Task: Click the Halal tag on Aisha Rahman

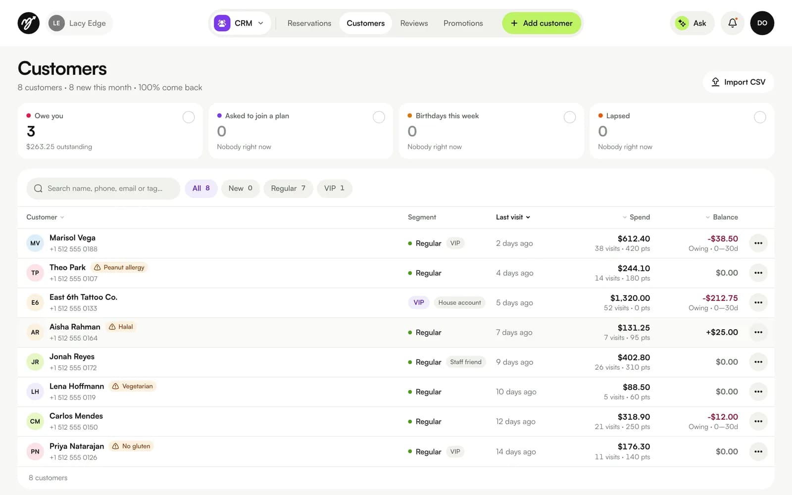Action: point(121,327)
